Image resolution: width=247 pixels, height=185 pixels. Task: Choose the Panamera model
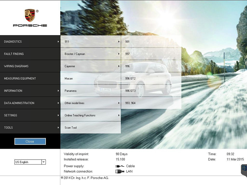coord(91,91)
